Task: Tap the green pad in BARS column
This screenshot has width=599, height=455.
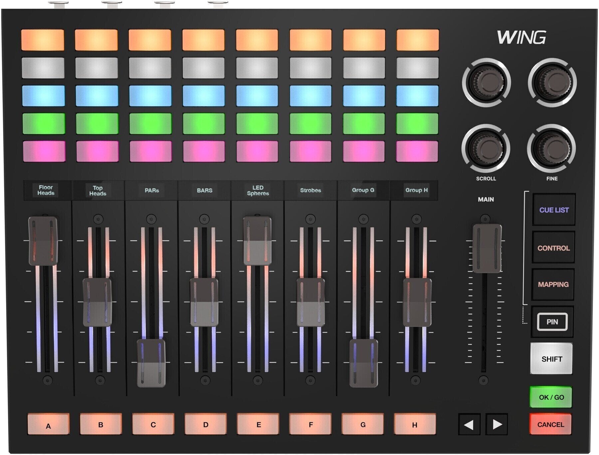Action: click(204, 123)
